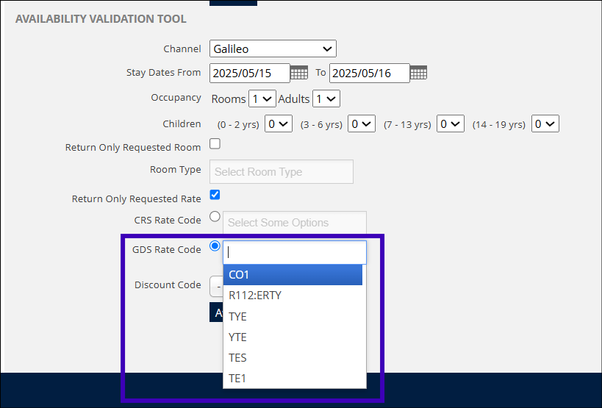Choose R112:ERTY from the GDS rate list
Viewport: 602px width, 408px height.
(x=293, y=296)
